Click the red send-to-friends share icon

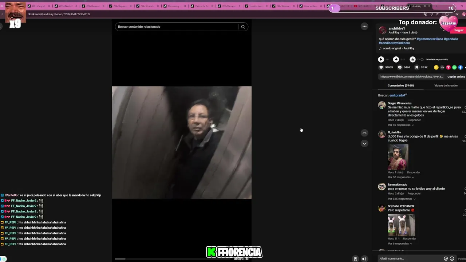(448, 67)
